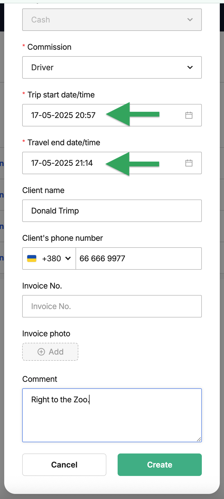Click the phone number field 66 666 9977
224x499 pixels.
[x=139, y=258]
